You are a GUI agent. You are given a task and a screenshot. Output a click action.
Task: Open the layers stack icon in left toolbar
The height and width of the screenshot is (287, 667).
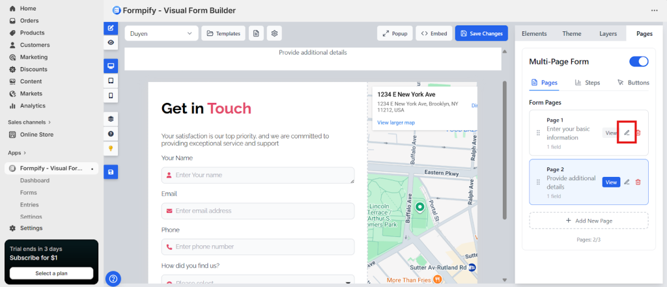111,119
